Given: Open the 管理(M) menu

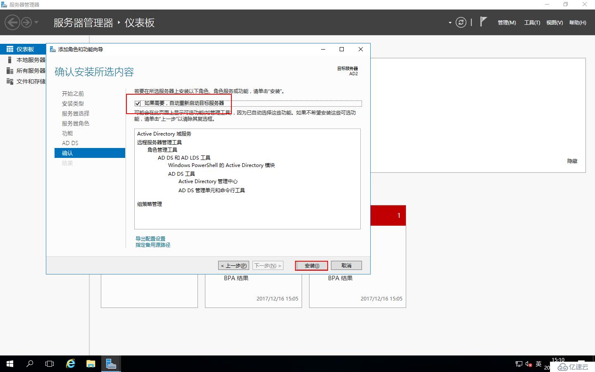Looking at the screenshot, I should (x=507, y=23).
